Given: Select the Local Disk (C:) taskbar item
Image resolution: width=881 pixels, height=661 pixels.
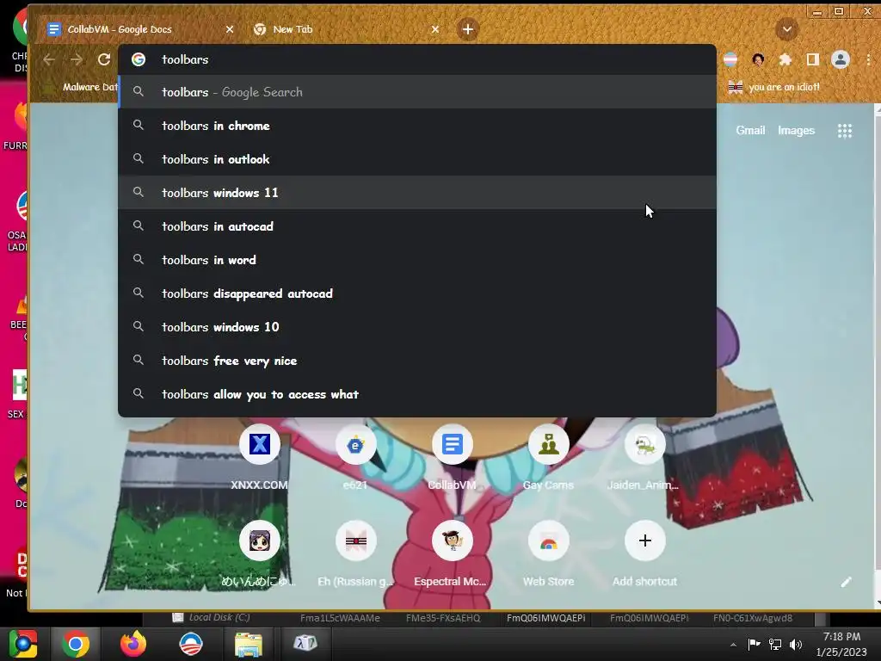Looking at the screenshot, I should (x=212, y=618).
